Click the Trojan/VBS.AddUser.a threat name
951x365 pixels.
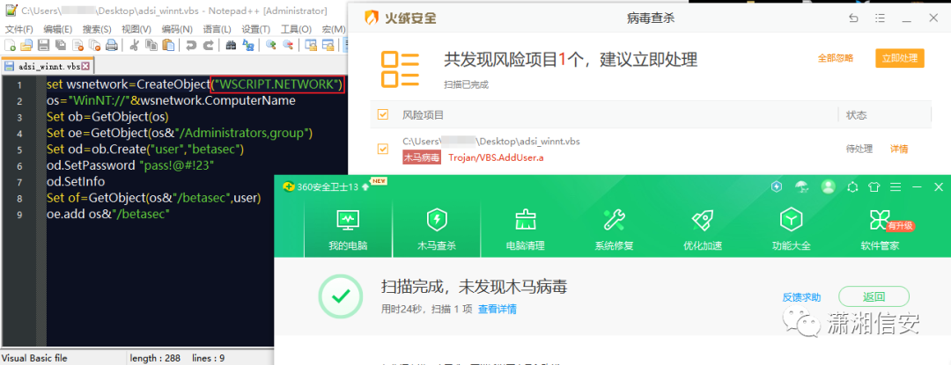(496, 157)
